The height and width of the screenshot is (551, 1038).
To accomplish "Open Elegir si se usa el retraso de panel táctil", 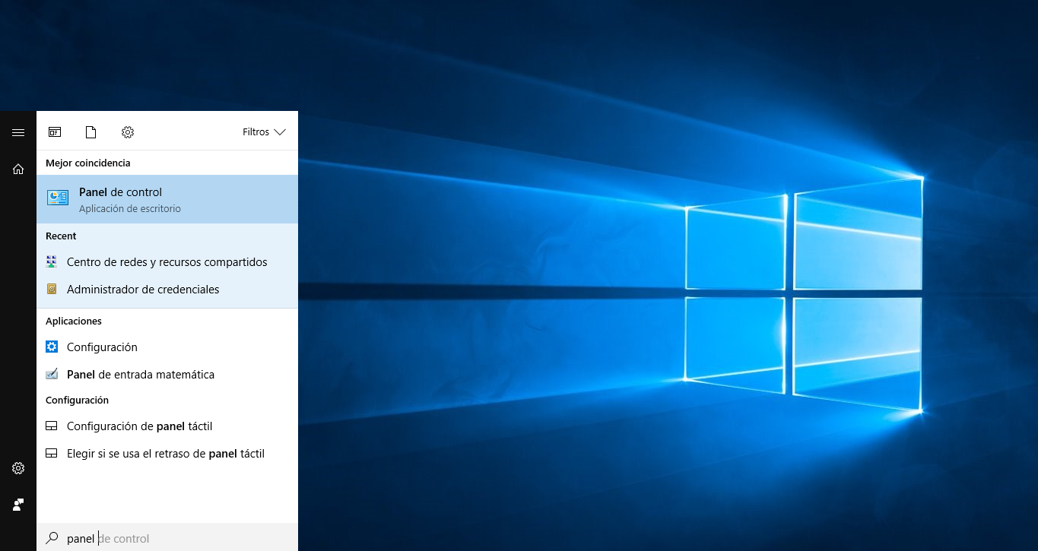I will coord(167,454).
